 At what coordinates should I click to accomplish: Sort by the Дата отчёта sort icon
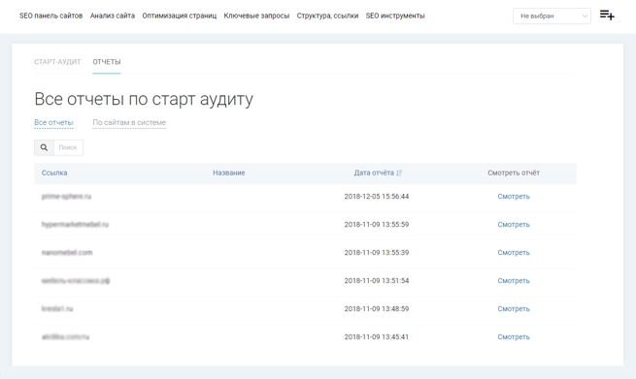click(x=399, y=173)
